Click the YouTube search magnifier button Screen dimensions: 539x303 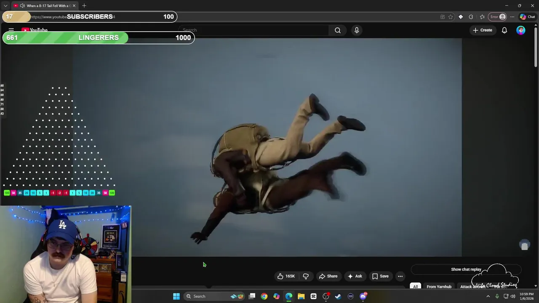[338, 30]
